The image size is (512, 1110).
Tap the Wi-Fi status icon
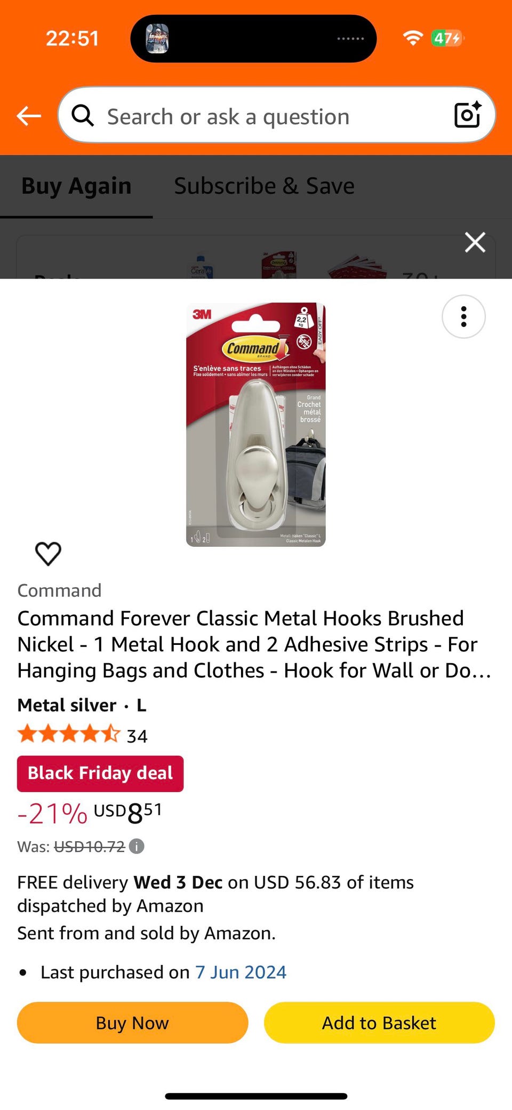(x=413, y=38)
